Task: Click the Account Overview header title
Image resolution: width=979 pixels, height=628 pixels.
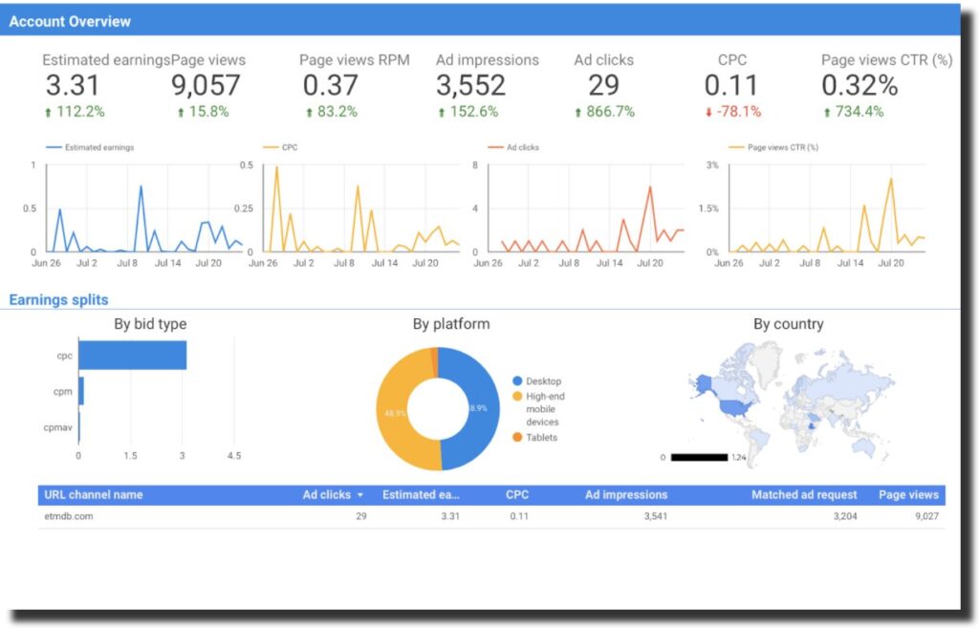Action: coord(70,21)
